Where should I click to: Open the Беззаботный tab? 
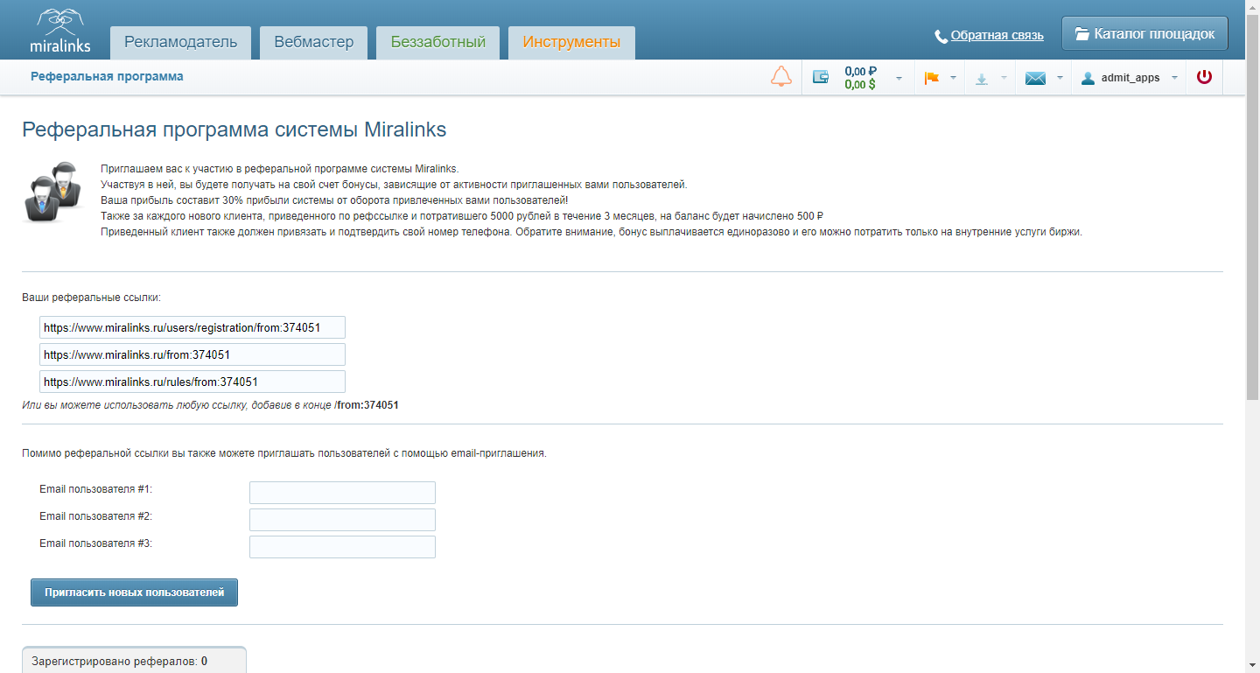tap(437, 42)
